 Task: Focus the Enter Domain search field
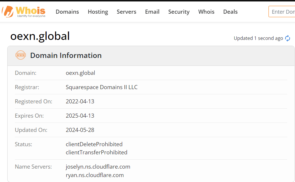282,11
